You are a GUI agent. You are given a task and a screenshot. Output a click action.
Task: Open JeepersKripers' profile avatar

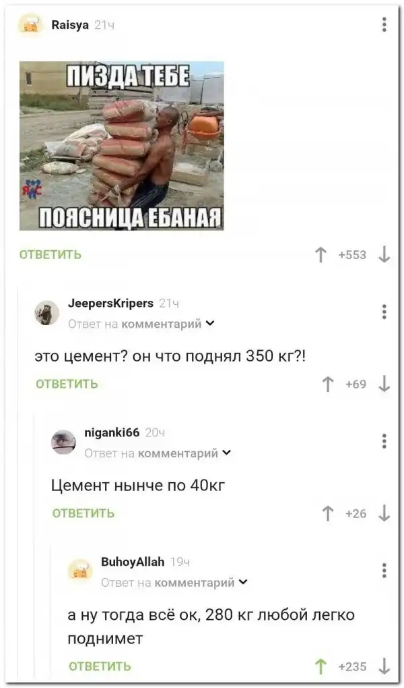click(x=47, y=313)
